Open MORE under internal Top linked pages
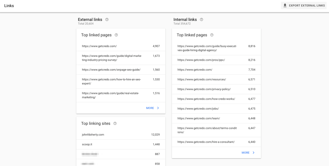Screen dimensions: 329x166 246,153
